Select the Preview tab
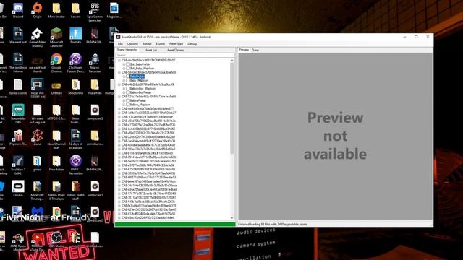The width and height of the screenshot is (463, 260). [244, 50]
